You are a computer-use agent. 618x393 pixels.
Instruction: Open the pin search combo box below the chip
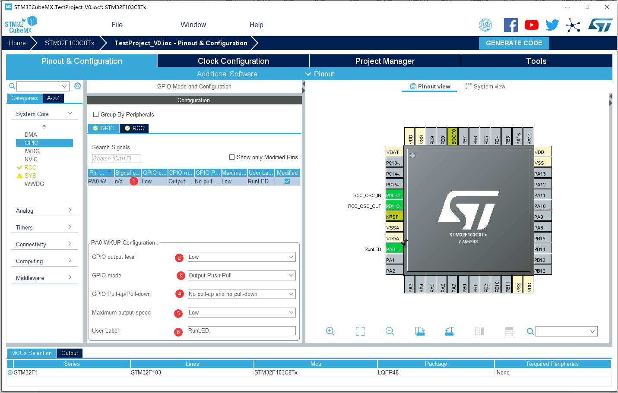tap(567, 331)
